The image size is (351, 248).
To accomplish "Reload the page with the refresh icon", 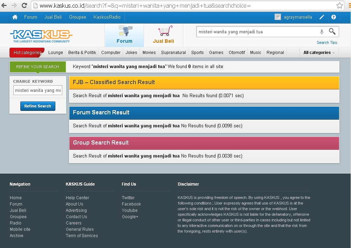I will [x=24, y=5].
